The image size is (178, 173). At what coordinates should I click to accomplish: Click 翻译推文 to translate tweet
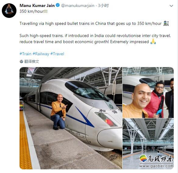(x=32, y=62)
